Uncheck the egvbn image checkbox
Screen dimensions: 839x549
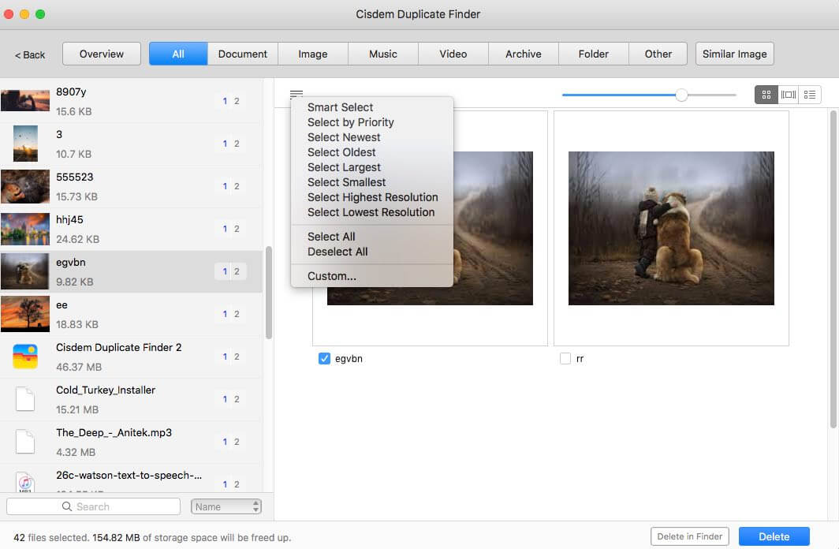coord(324,359)
